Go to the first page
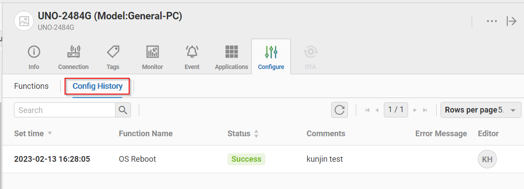The width and height of the screenshot is (524, 189). (368, 110)
